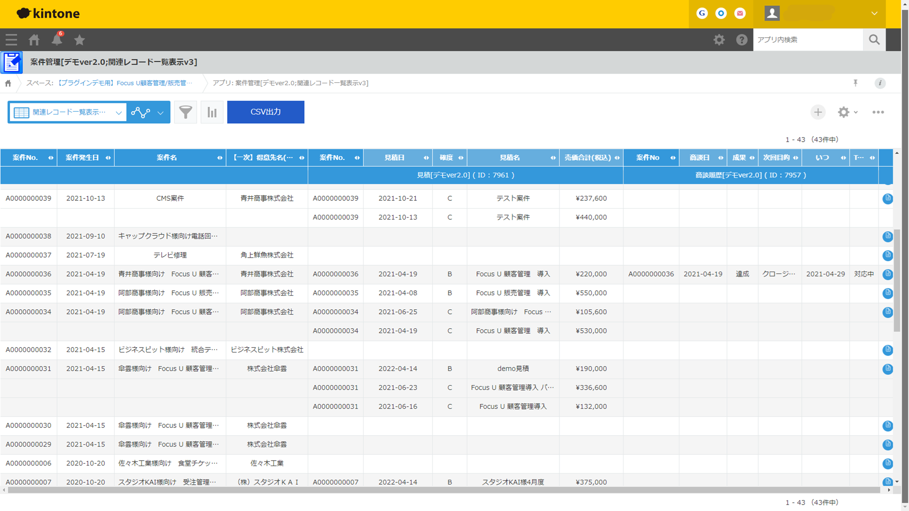Viewport: 909px width, 511px height.
Task: Open the more options ellipsis menu
Action: [x=878, y=112]
